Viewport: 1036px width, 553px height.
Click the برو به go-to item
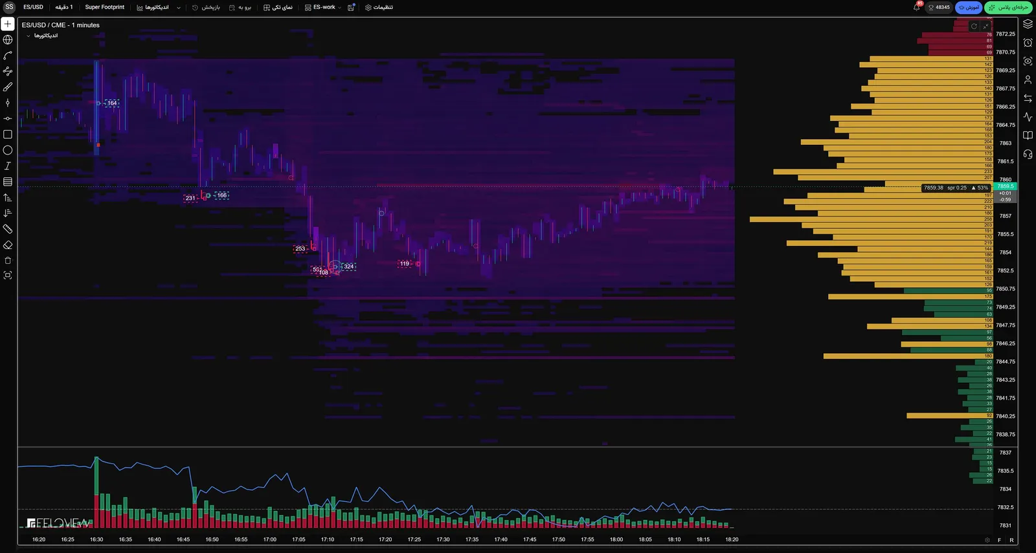pos(240,7)
